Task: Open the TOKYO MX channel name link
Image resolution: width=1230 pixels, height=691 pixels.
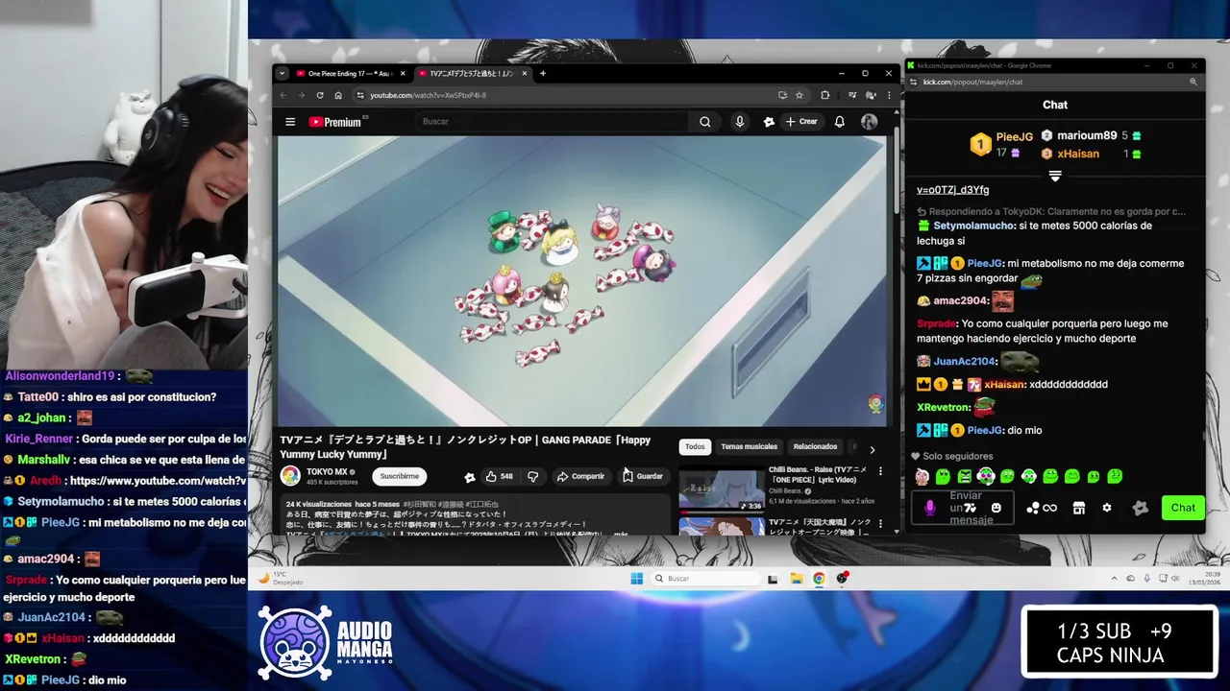Action: (327, 472)
